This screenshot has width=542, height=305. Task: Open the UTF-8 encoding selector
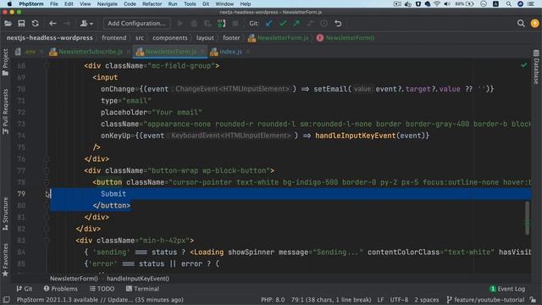pyautogui.click(x=399, y=300)
